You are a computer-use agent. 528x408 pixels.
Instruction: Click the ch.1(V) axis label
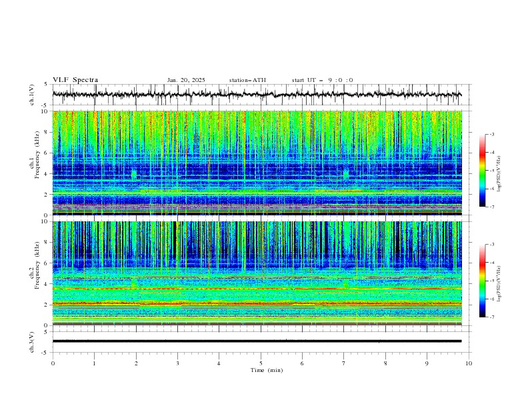point(32,95)
